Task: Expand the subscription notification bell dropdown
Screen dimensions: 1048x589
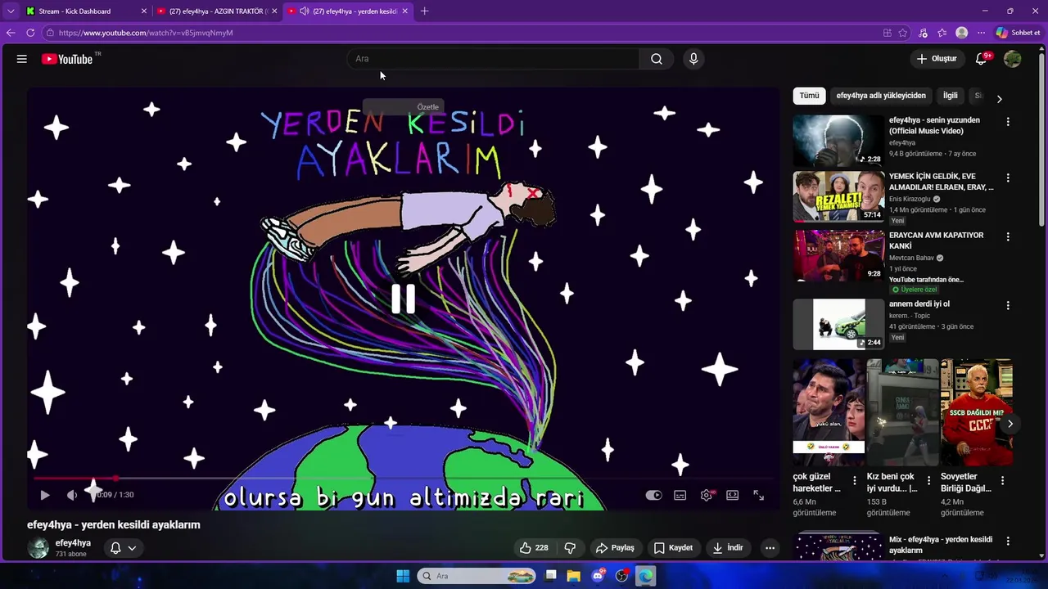Action: (123, 548)
